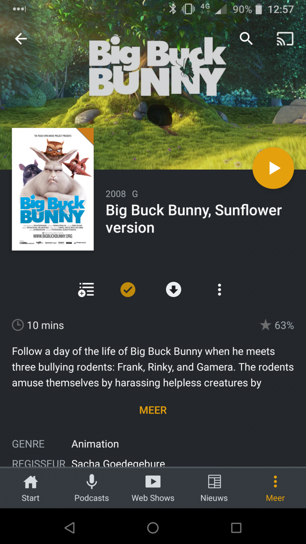
Task: Tap Android home circle button
Action: click(x=153, y=527)
